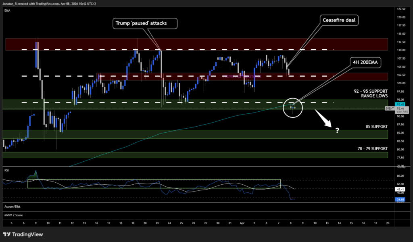Click the BRENT symbol price tag
The image size is (413, 242).
pyautogui.click(x=389, y=108)
